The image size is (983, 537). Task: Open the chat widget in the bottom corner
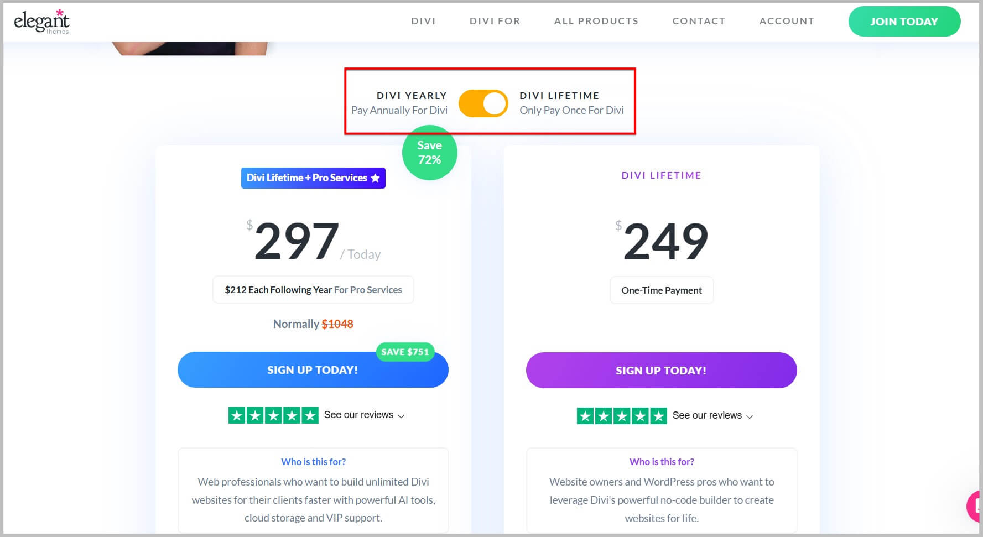(x=975, y=506)
